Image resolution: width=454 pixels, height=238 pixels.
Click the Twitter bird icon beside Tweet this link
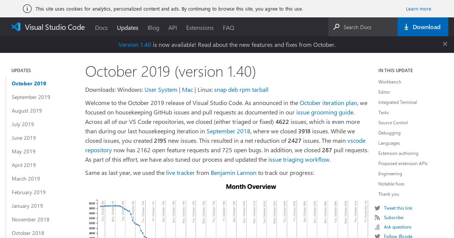tap(377, 208)
